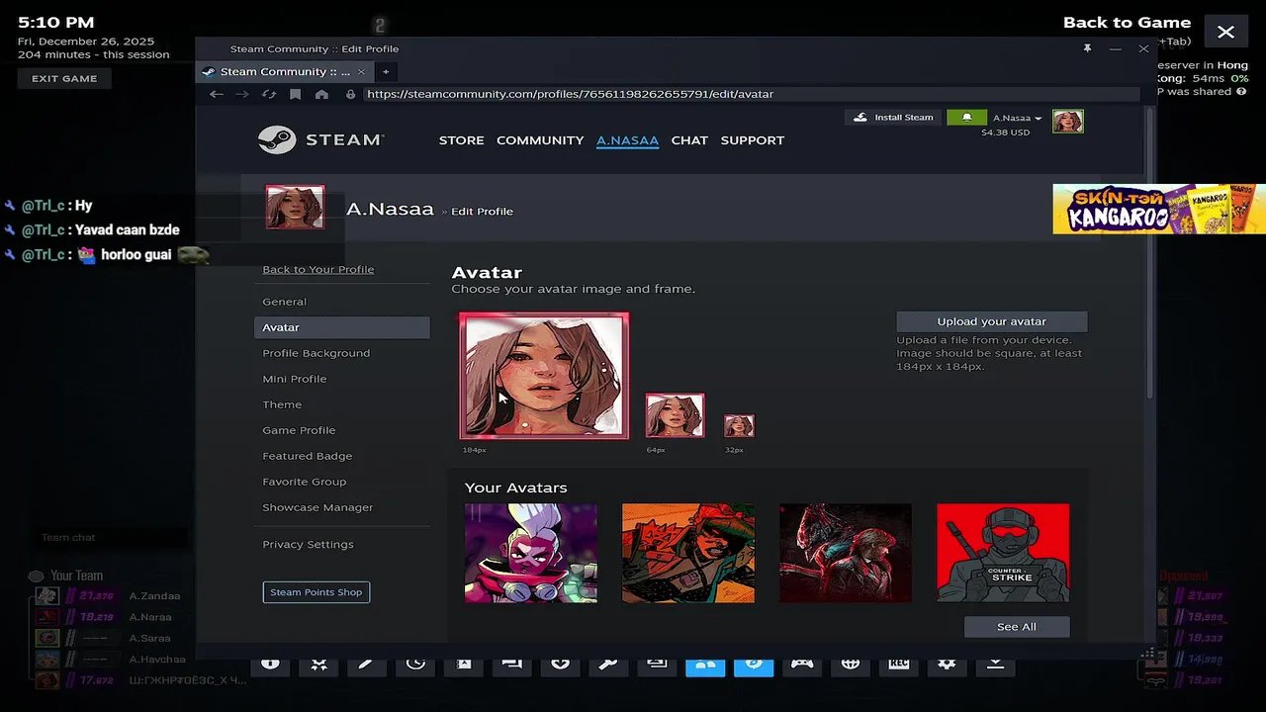Click the Install Steam button
Screen dimensions: 1266x712
[894, 117]
